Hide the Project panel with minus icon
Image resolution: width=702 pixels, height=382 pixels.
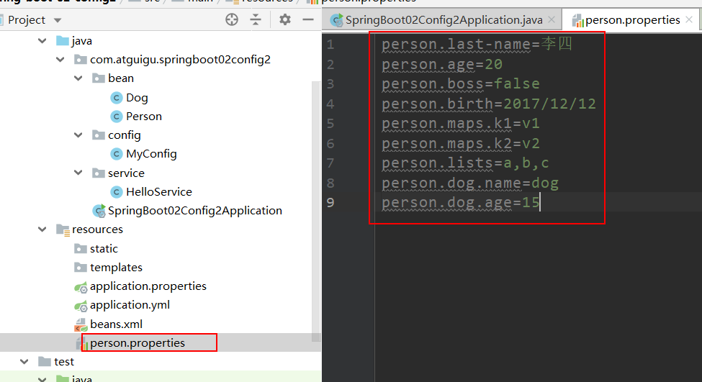[308, 19]
